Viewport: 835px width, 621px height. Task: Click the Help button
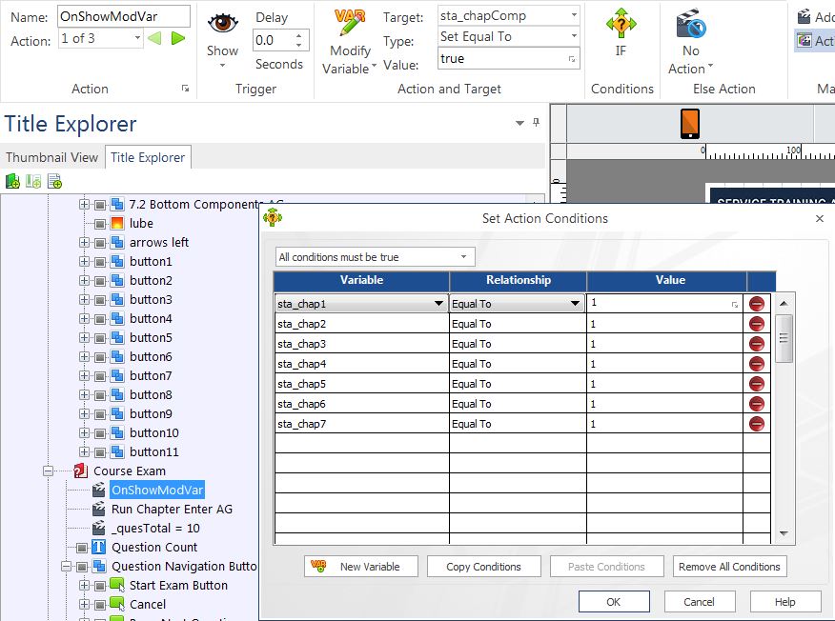tap(784, 602)
